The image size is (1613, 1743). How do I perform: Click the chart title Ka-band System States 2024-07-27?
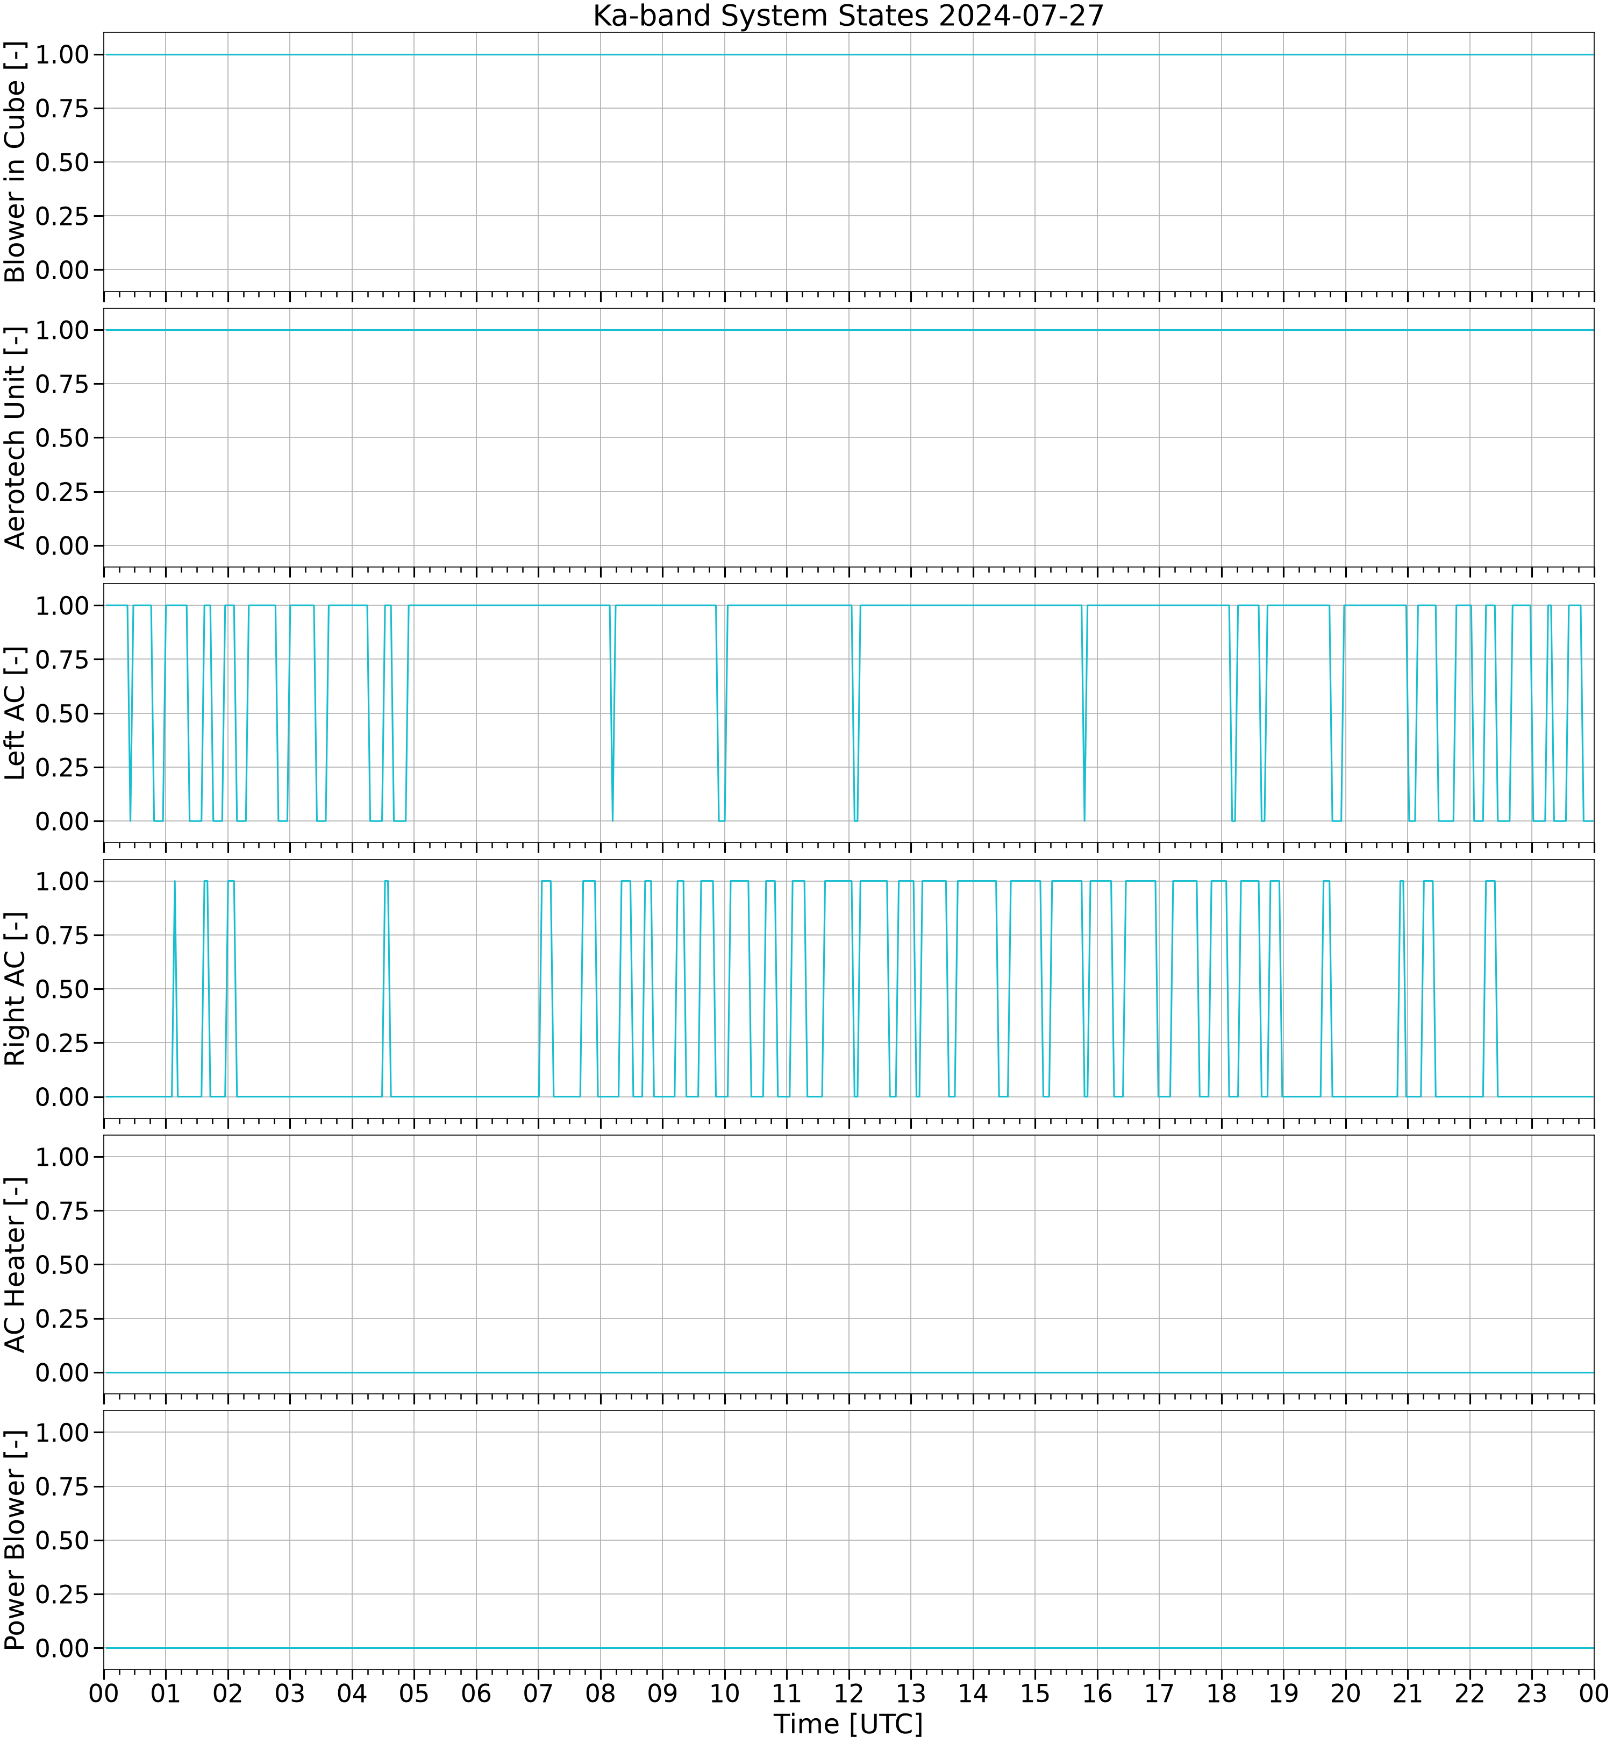(x=847, y=16)
